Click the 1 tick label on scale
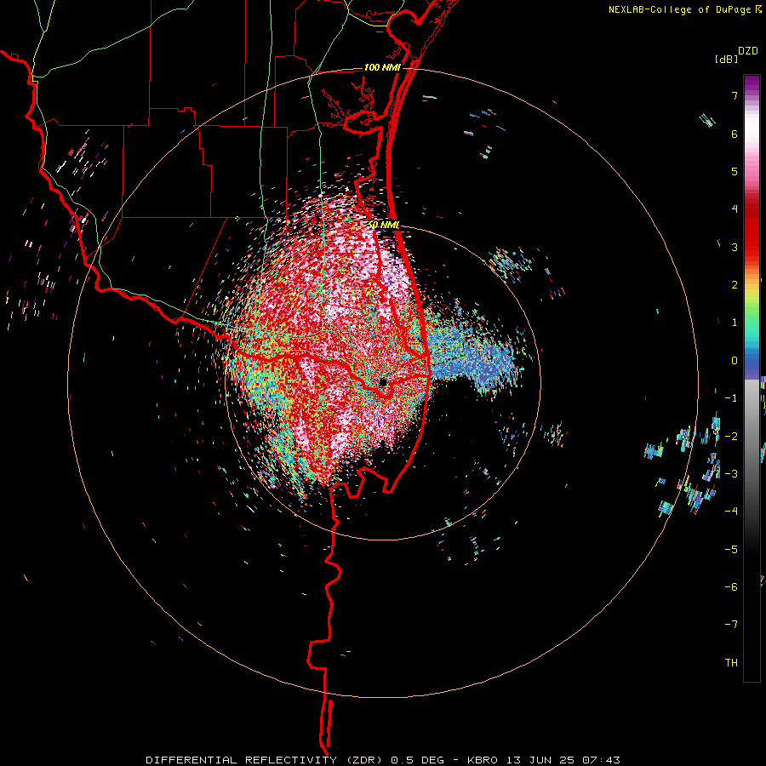This screenshot has height=766, width=766. point(735,323)
